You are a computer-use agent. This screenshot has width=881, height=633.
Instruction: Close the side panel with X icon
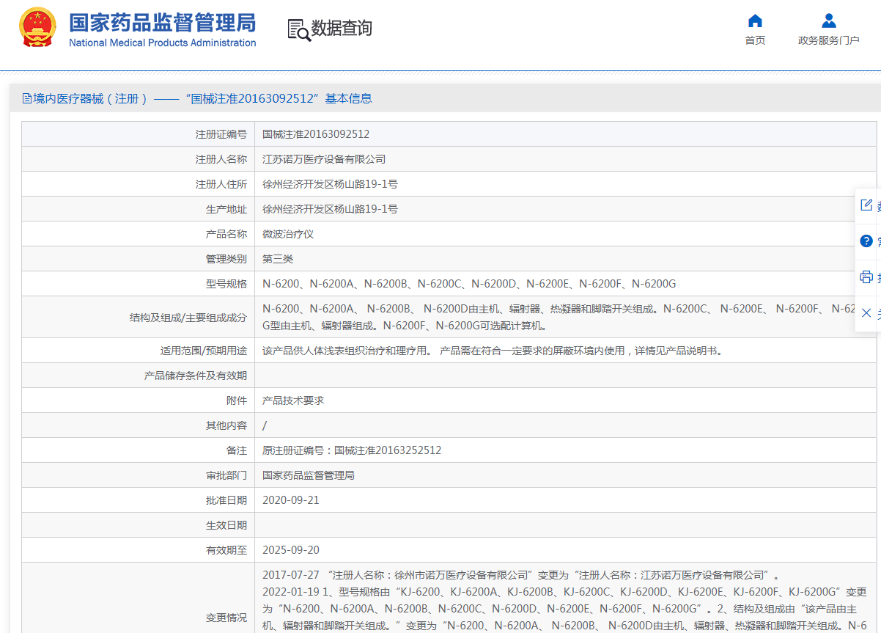(x=866, y=312)
